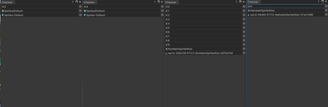Select the second Checker tab
Screen dimensions: 328x107
[89, 2]
